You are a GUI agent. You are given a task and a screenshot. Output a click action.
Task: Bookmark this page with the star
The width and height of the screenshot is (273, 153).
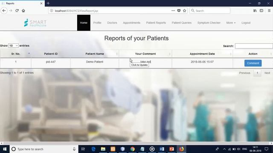(x=185, y=11)
